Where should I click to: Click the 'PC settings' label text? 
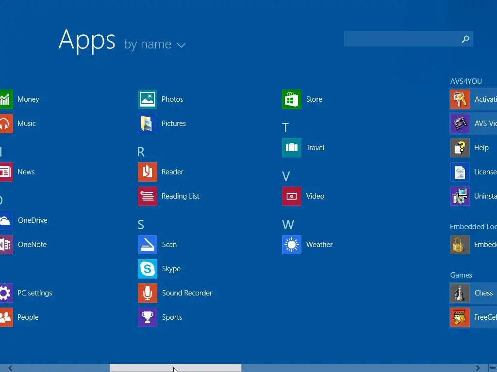(x=35, y=293)
